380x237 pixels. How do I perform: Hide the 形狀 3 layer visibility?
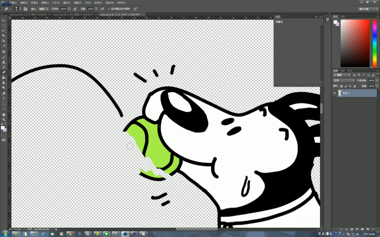(x=335, y=93)
